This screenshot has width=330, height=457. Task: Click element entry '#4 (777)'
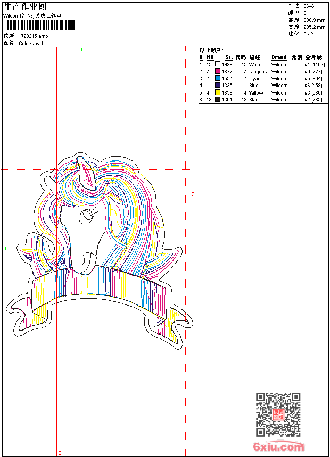pyautogui.click(x=313, y=72)
